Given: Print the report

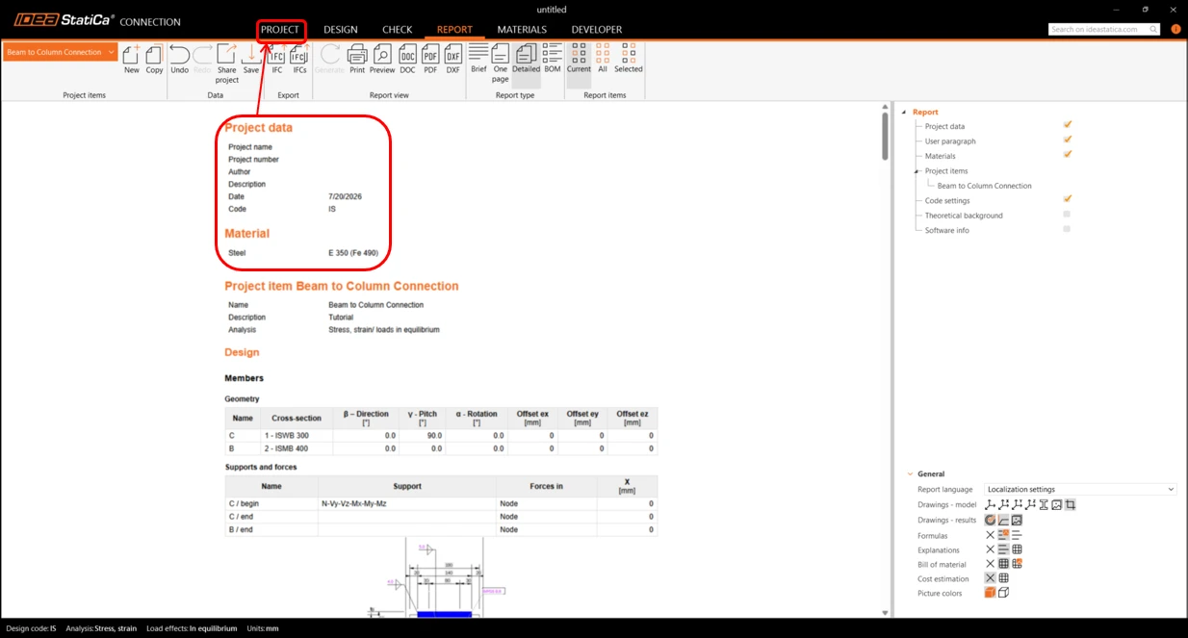Looking at the screenshot, I should [x=357, y=58].
